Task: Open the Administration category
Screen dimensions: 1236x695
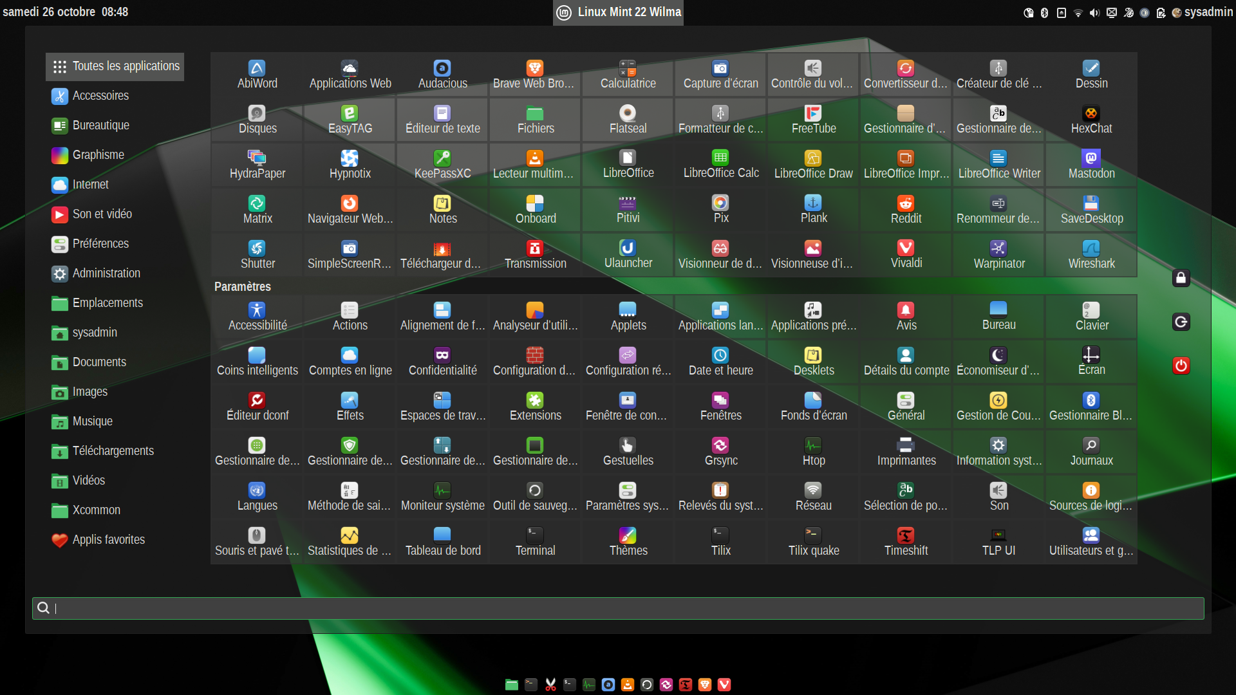Action: click(106, 273)
